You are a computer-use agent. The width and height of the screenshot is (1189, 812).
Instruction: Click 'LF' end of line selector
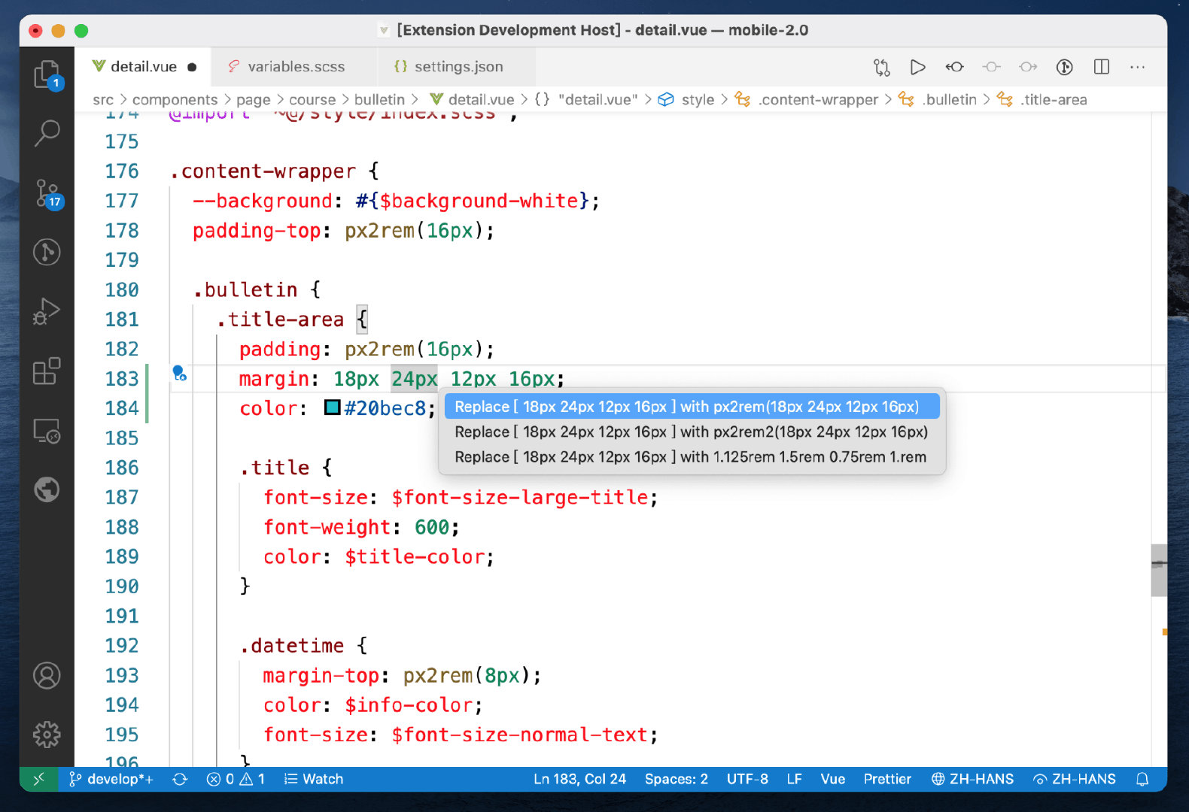point(794,779)
